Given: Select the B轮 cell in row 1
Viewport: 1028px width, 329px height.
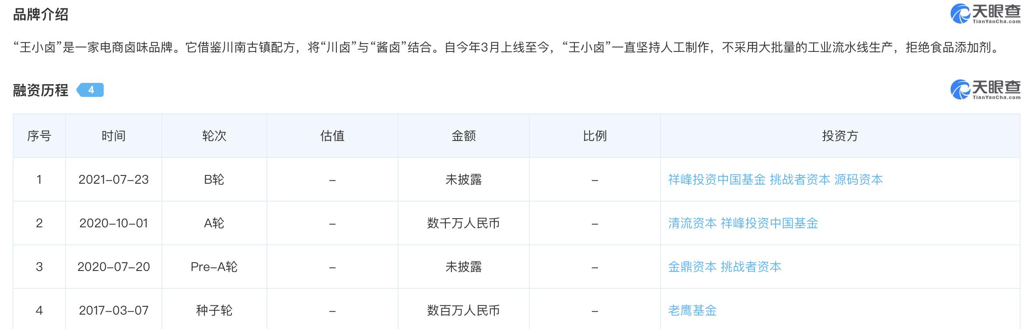Looking at the screenshot, I should click(x=214, y=179).
